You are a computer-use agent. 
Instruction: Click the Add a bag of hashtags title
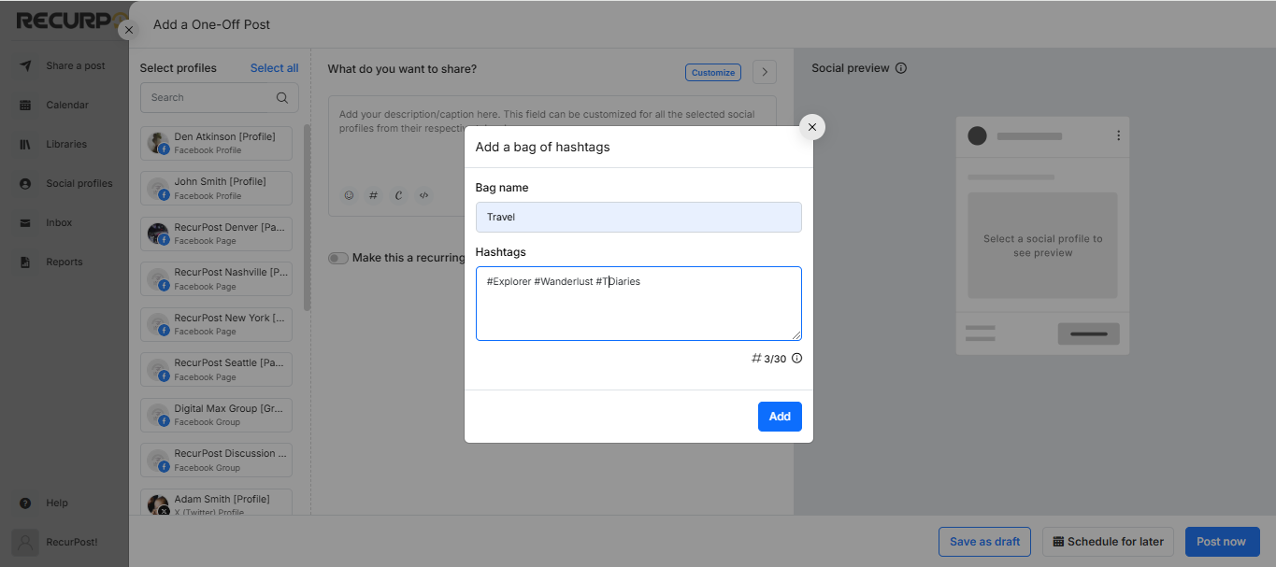(543, 147)
